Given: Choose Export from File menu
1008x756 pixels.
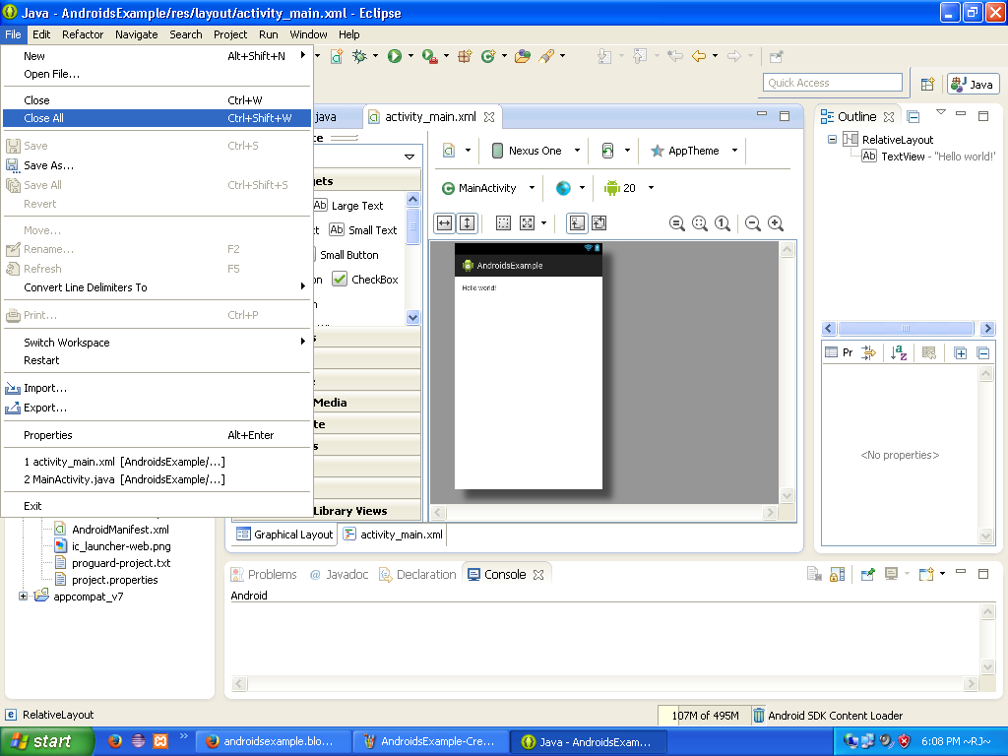Looking at the screenshot, I should point(157,408).
